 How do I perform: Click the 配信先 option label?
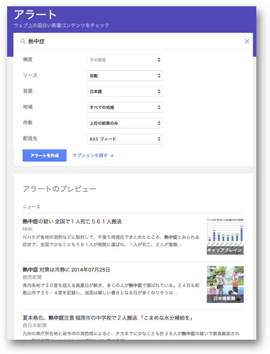pos(30,138)
